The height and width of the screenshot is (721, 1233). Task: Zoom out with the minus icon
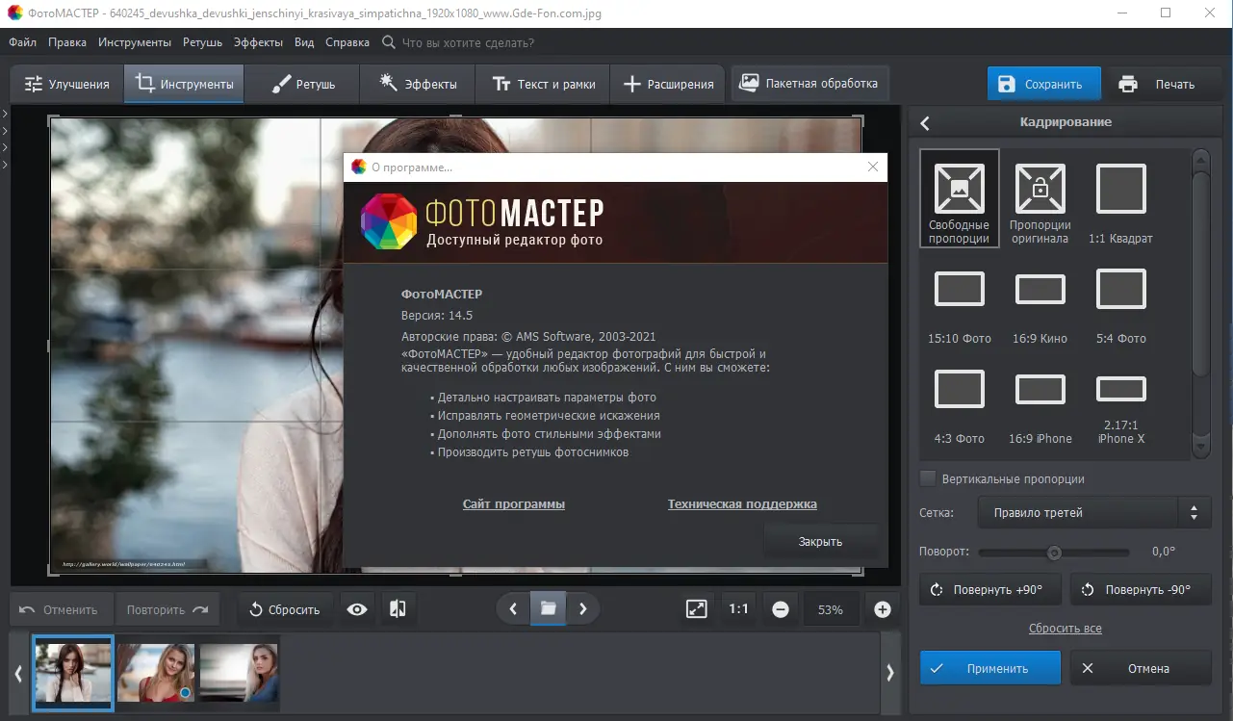coord(781,609)
